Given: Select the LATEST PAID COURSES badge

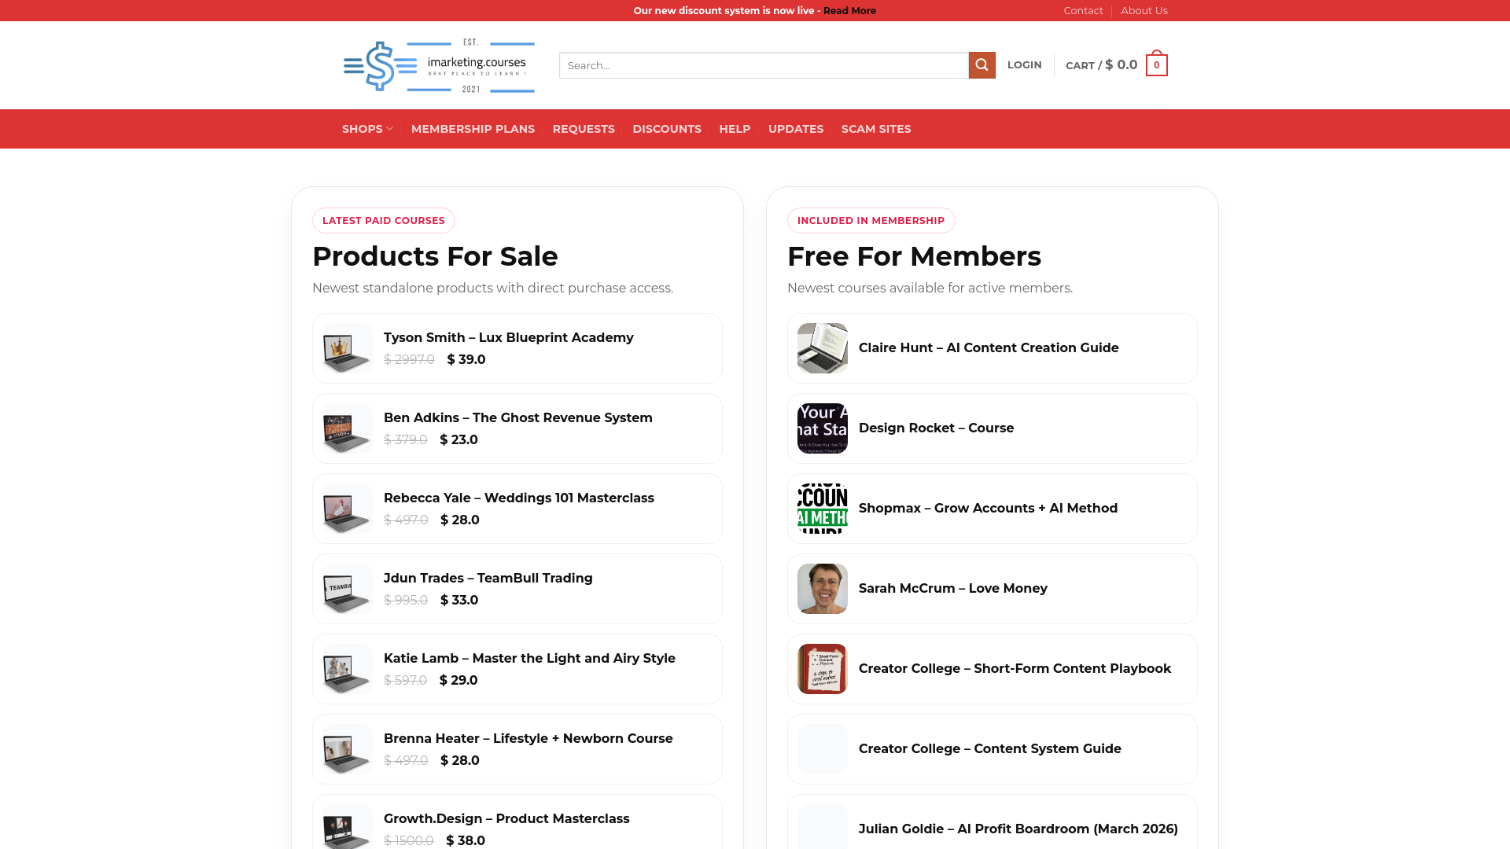Looking at the screenshot, I should (x=384, y=221).
